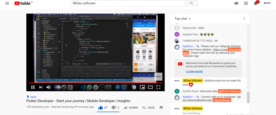Viewport: 276px width, 115px height.
Task: Click the 130 watching now text
Action: [38, 107]
